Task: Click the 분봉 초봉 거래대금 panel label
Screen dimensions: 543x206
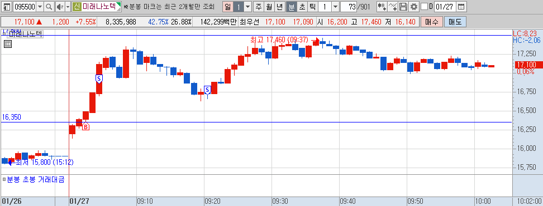Action: pos(36,179)
